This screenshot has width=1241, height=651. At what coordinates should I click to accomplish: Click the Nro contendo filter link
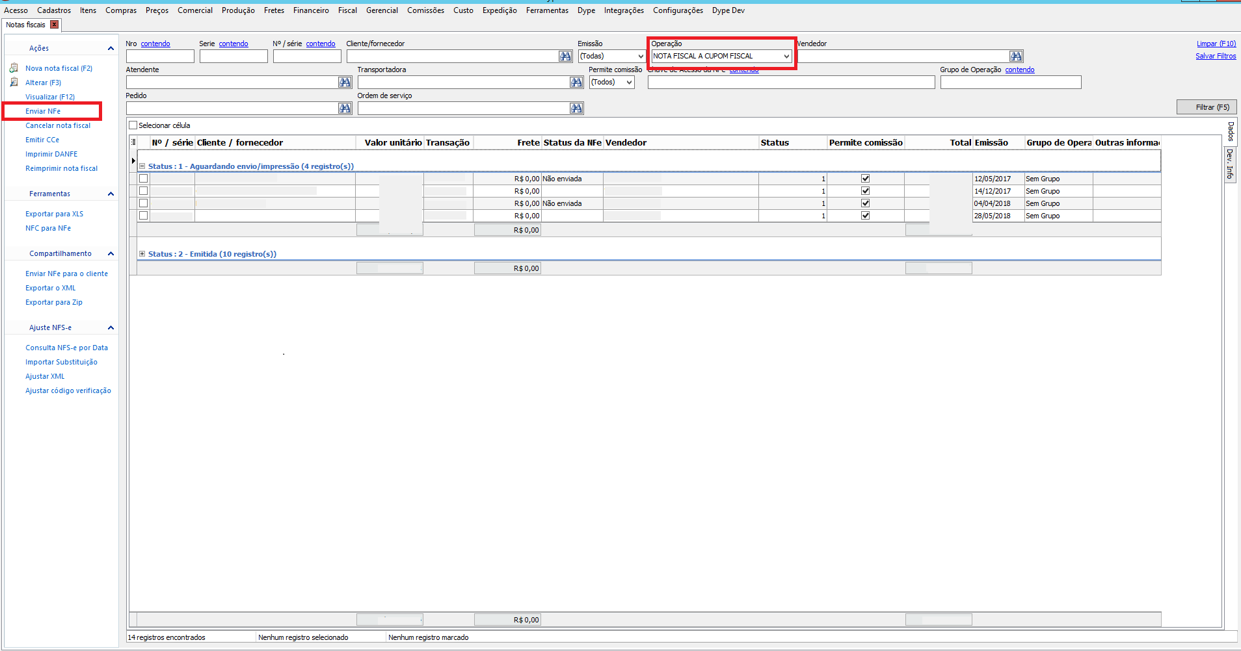click(155, 44)
